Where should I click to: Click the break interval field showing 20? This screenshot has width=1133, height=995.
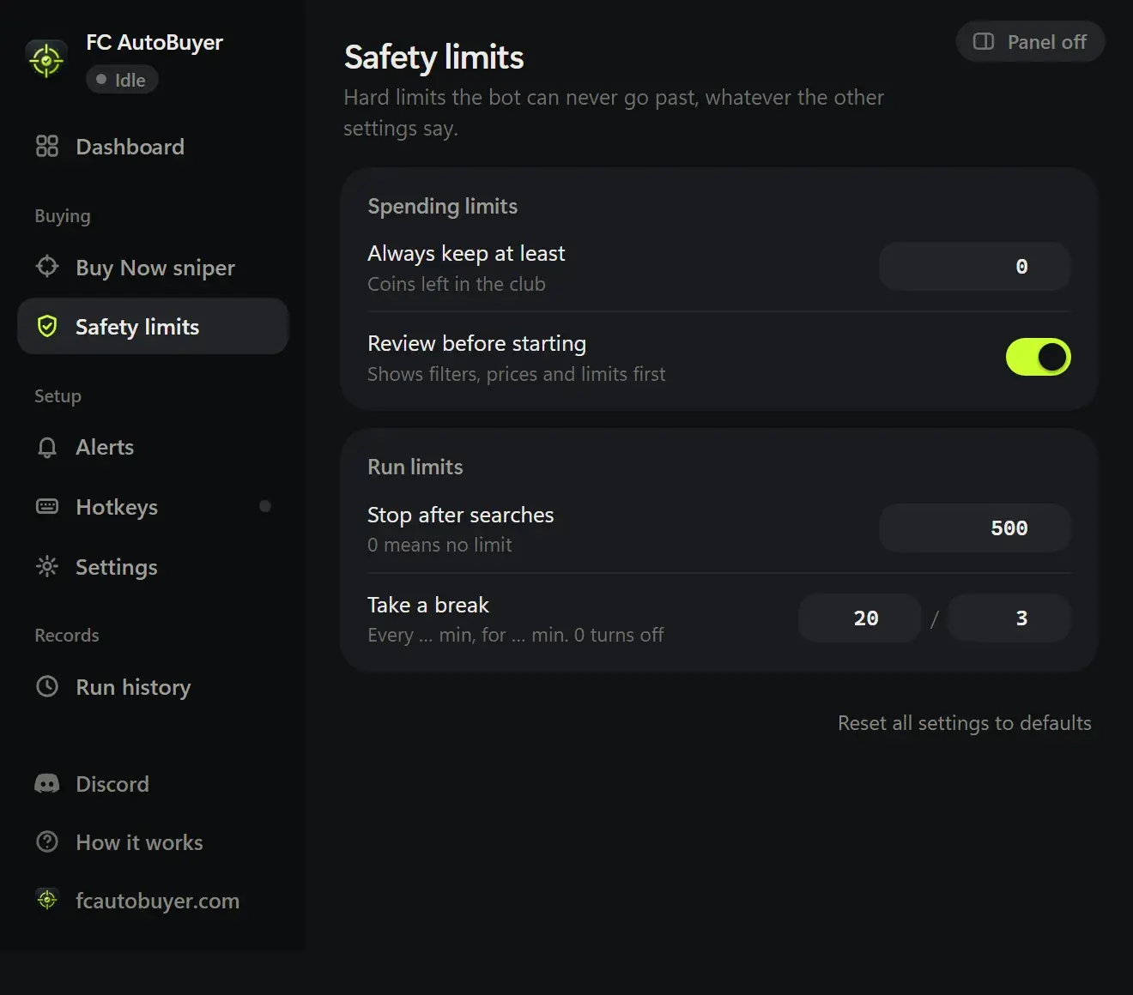click(x=860, y=618)
